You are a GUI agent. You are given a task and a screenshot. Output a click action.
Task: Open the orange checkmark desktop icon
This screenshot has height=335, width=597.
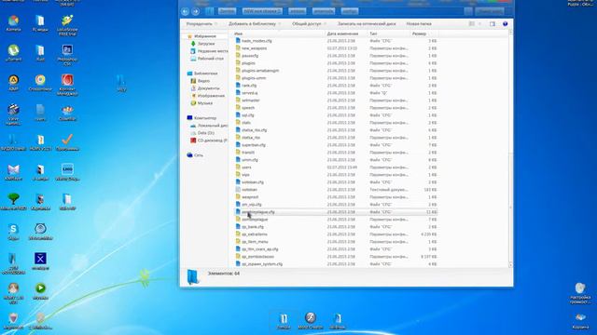pyautogui.click(x=67, y=142)
